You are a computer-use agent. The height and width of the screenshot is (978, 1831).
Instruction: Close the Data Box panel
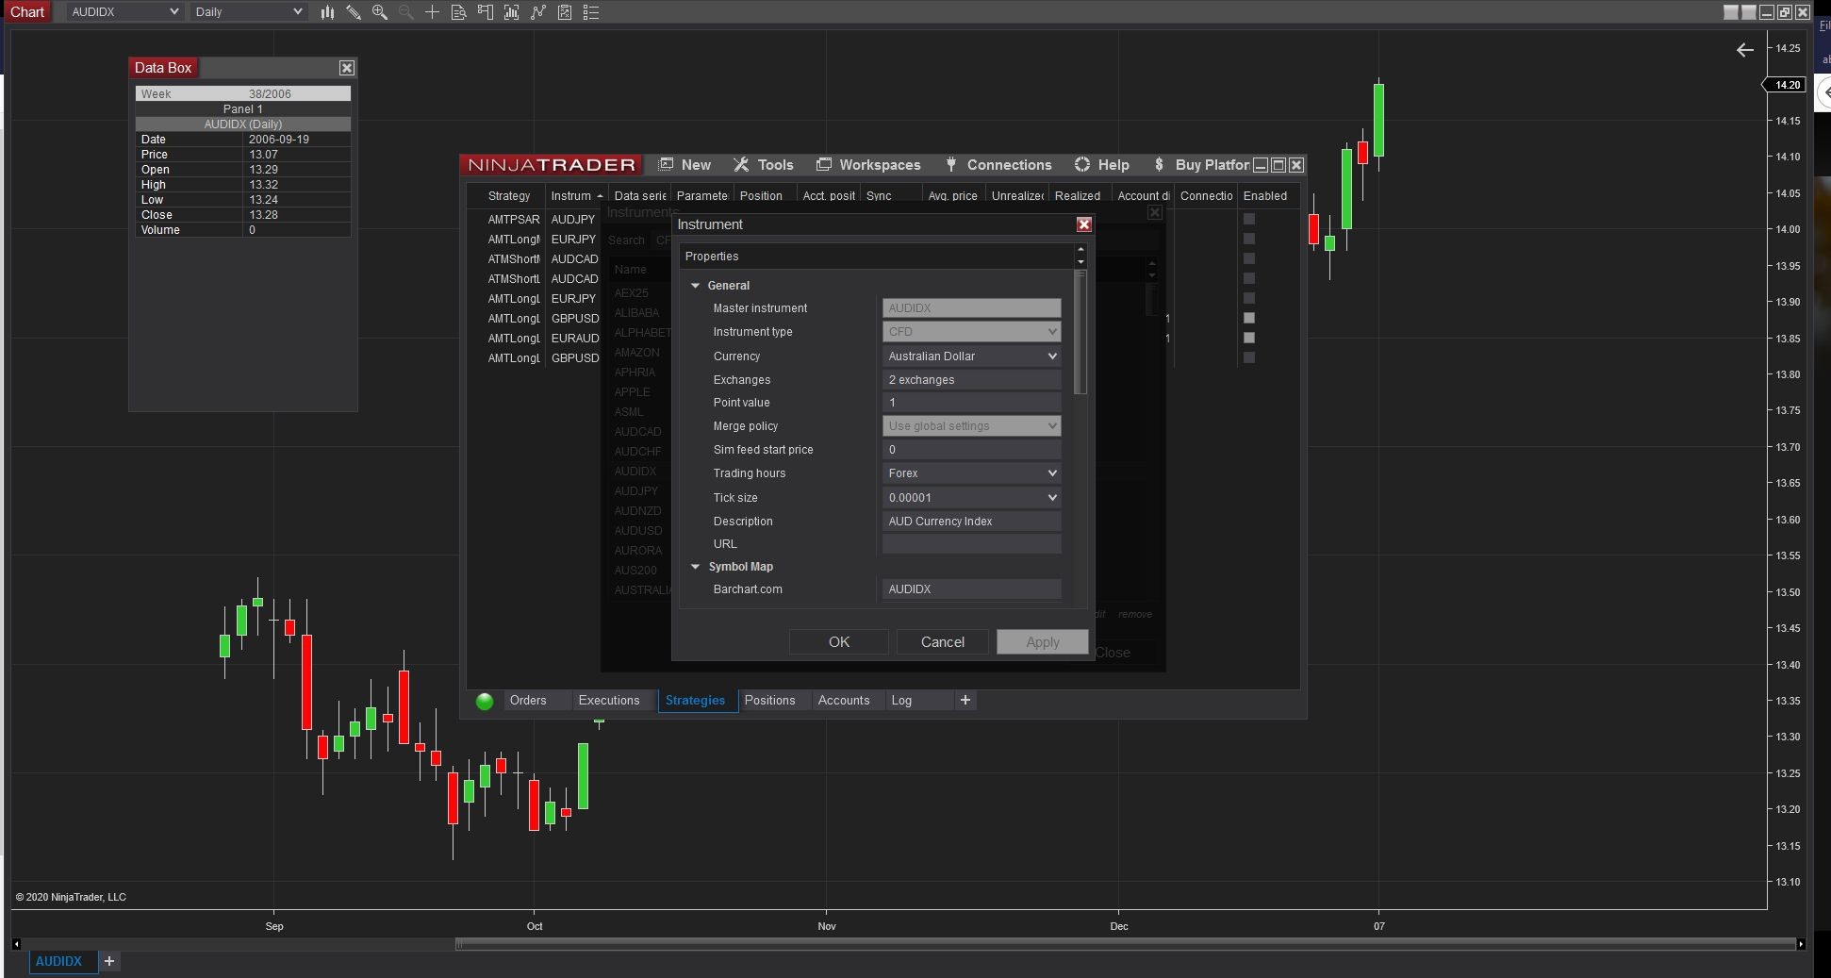347,68
